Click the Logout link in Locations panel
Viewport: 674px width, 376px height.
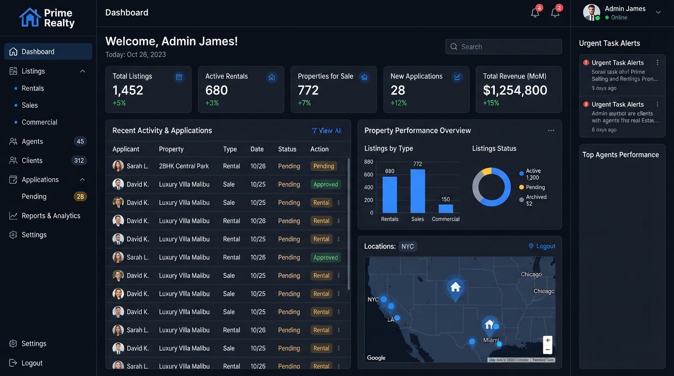(x=542, y=246)
